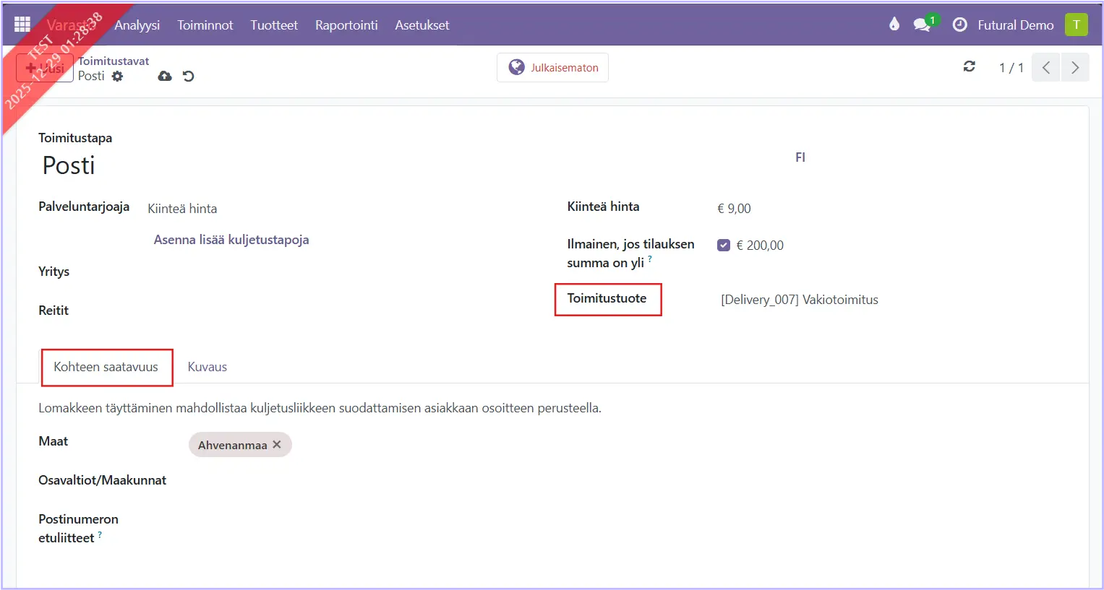Open the apps grid menu
1104x590 pixels.
(22, 25)
